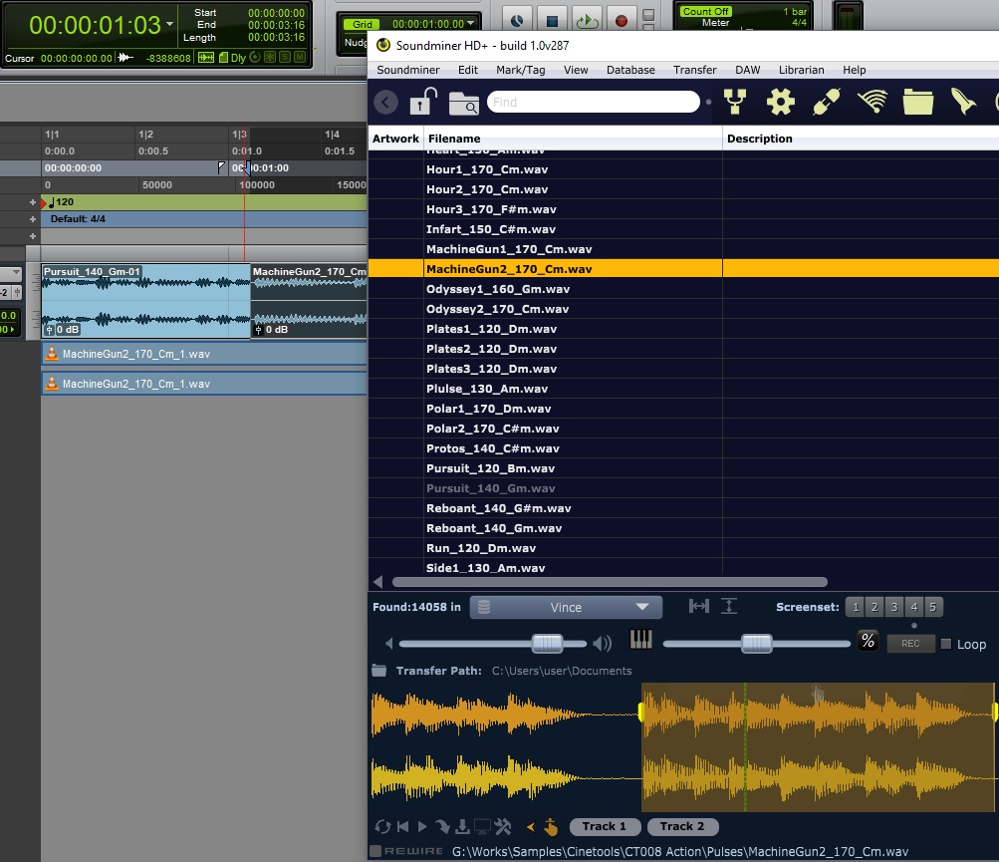
Task: Click the list's left scroll arrow
Action: coord(377,581)
